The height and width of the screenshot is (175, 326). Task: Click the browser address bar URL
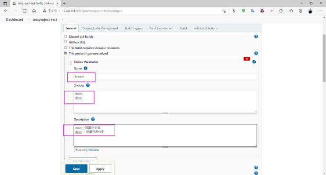(x=92, y=11)
